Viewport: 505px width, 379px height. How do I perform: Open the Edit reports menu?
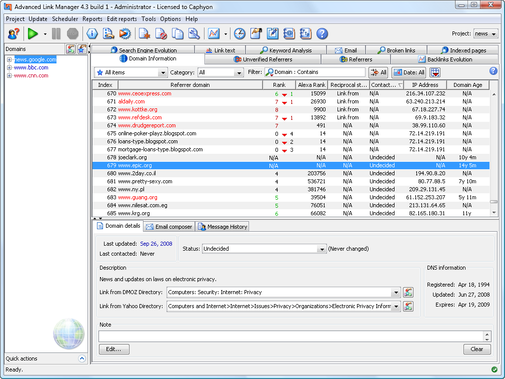pyautogui.click(x=121, y=19)
